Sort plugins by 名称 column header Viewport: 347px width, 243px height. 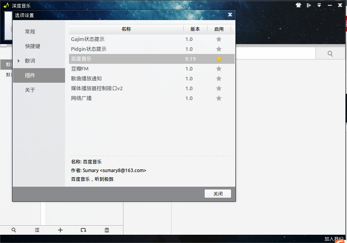(126, 29)
